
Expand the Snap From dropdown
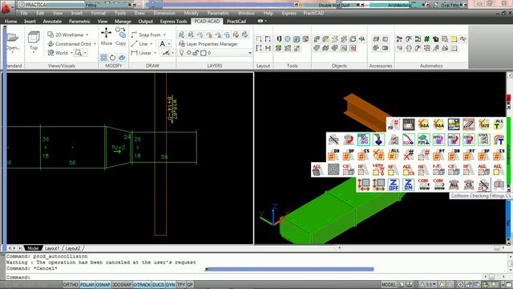tap(164, 35)
